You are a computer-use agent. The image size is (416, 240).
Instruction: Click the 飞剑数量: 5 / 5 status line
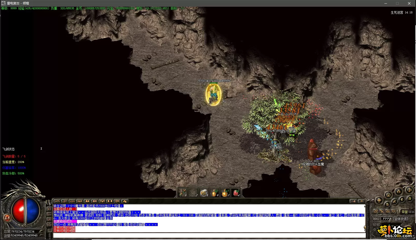click(14, 156)
